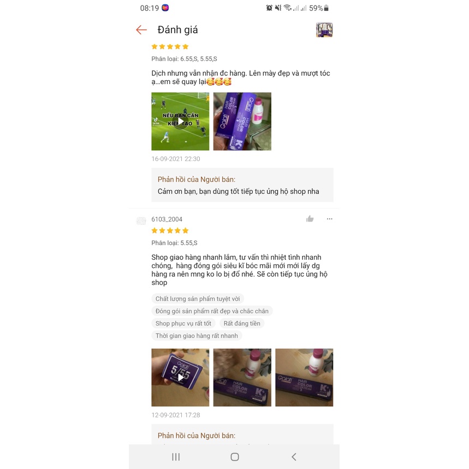Screen dimensions: 469x469
Task: Open the product thumbnail in the header
Action: [x=324, y=29]
